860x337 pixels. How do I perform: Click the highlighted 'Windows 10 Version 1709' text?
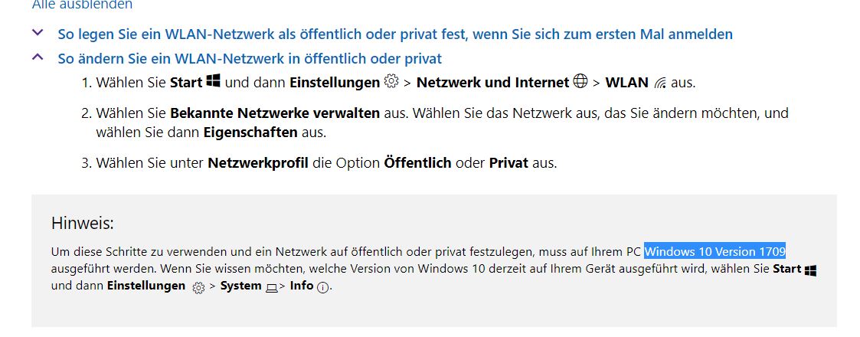715,251
